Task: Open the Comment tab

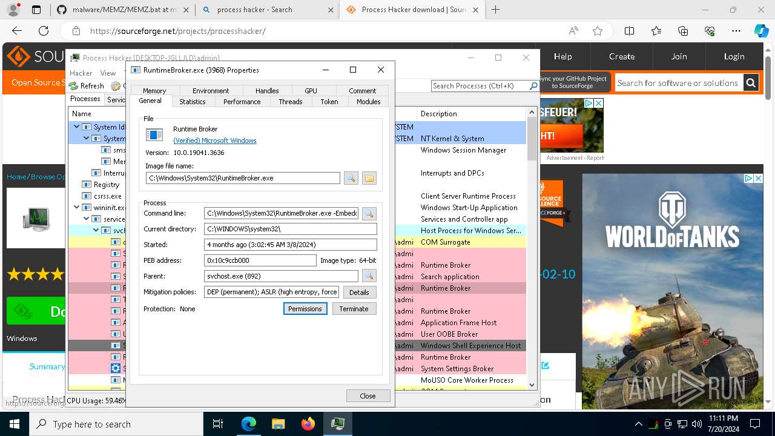Action: pyautogui.click(x=363, y=90)
